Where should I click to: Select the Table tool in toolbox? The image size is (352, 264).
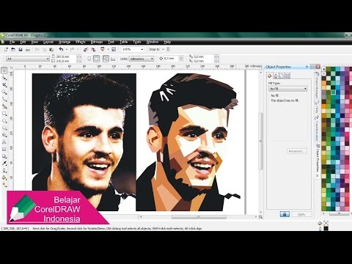[4, 149]
